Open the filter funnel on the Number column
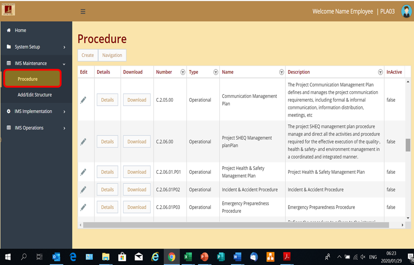 [183, 72]
